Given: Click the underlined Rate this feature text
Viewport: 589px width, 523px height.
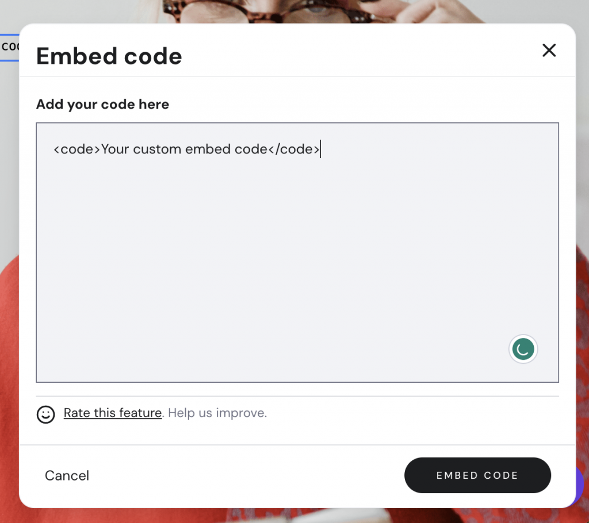Looking at the screenshot, I should pyautogui.click(x=112, y=413).
